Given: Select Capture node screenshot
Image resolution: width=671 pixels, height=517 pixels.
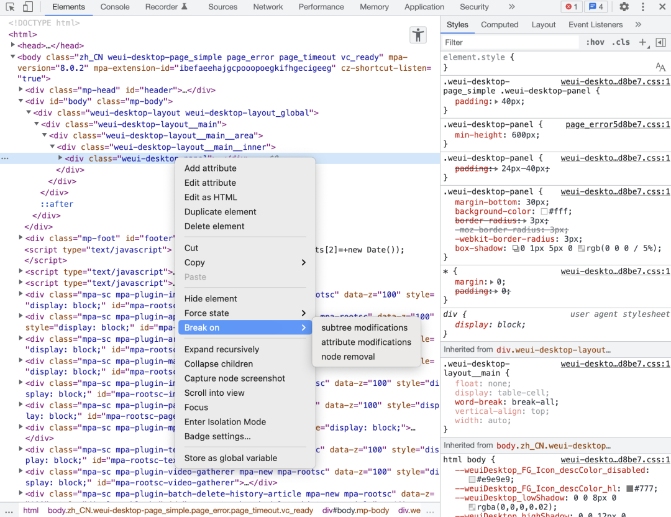Looking at the screenshot, I should [x=245, y=378].
